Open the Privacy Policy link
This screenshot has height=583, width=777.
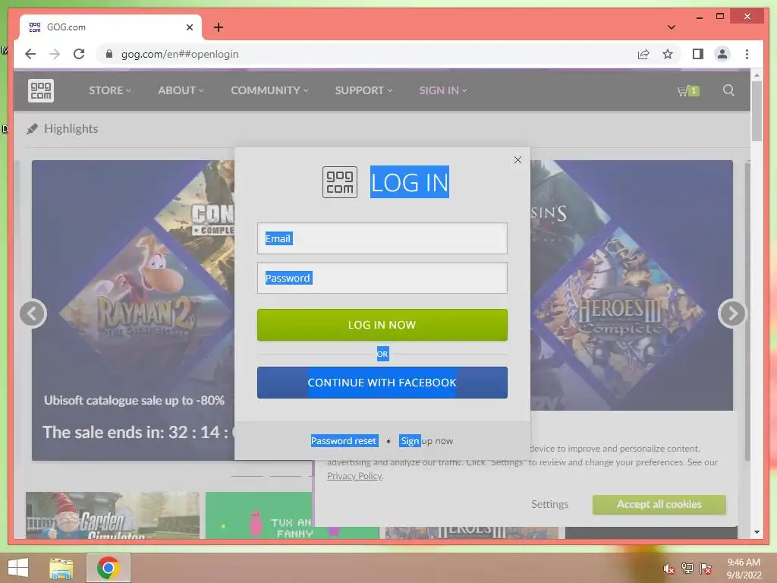(x=354, y=476)
